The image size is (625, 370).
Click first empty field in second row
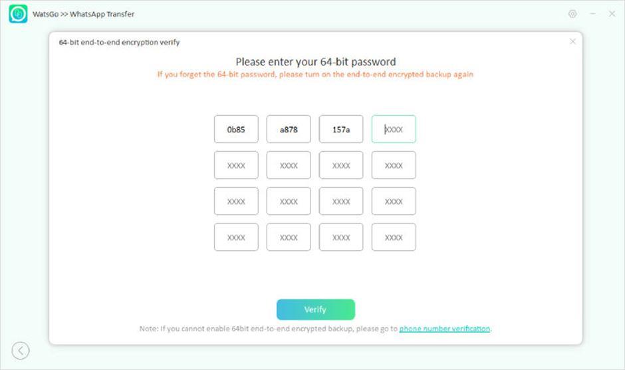(x=236, y=165)
